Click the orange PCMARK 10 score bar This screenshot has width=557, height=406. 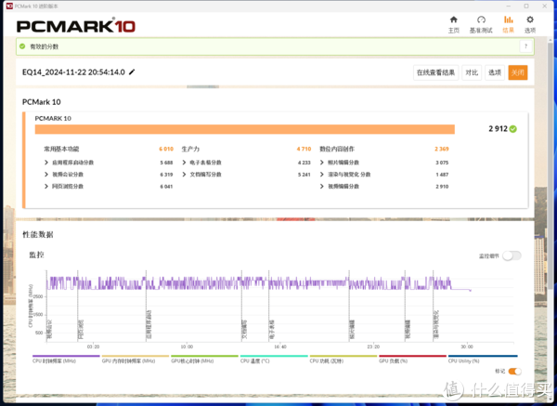pyautogui.click(x=245, y=129)
